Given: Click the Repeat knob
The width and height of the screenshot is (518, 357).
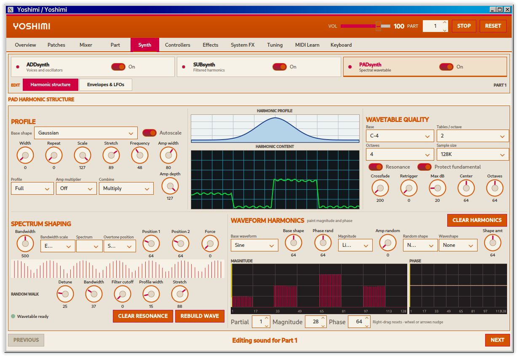Looking at the screenshot, I should point(54,156).
